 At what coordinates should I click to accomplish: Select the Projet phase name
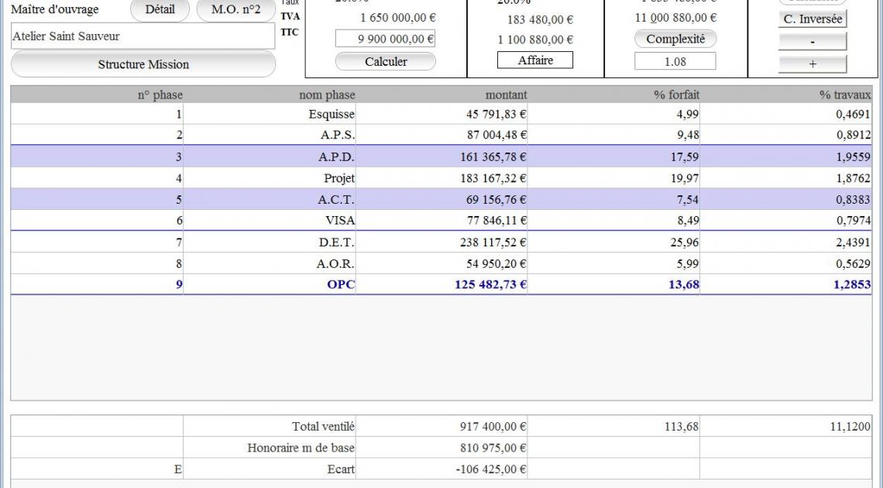[x=339, y=178]
